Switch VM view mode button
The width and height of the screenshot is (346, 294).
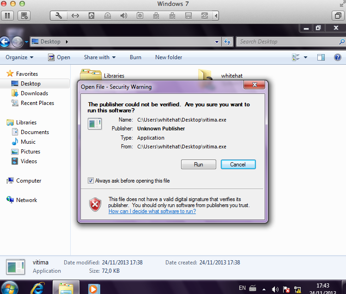[x=338, y=16]
